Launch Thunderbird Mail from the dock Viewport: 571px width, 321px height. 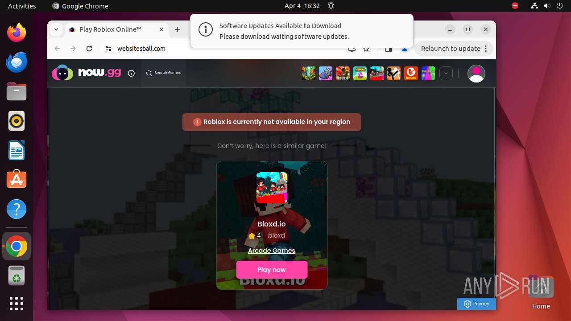click(17, 62)
